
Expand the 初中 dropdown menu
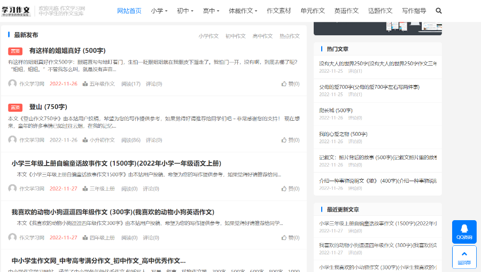click(x=185, y=11)
